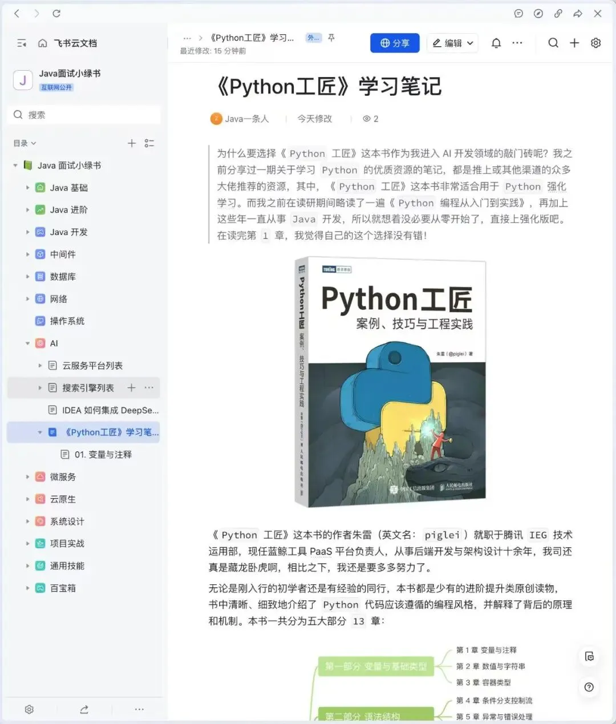Image resolution: width=616 pixels, height=724 pixels.
Task: Click the view count eye indicator
Action: click(x=370, y=119)
